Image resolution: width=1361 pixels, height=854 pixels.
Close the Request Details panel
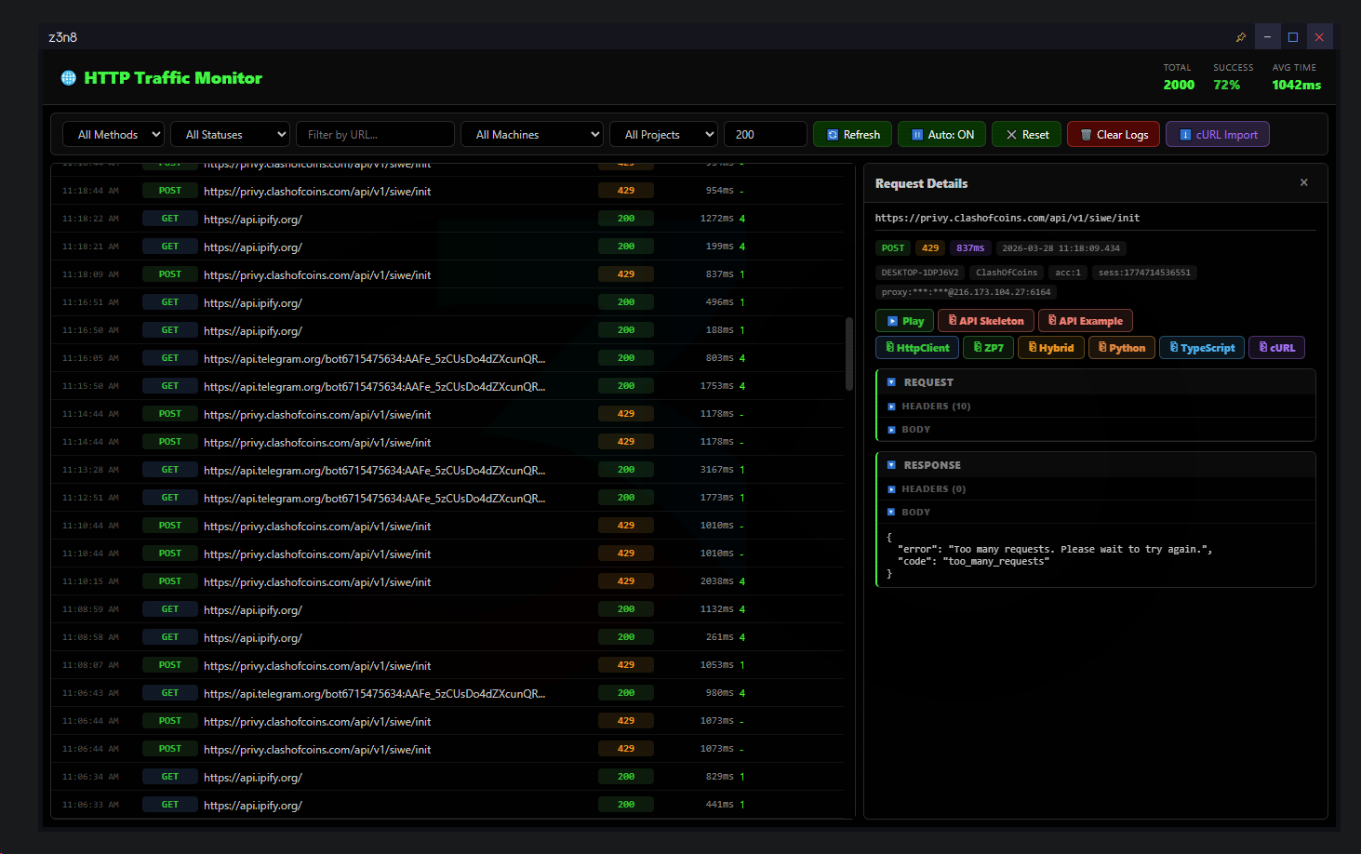point(1303,182)
